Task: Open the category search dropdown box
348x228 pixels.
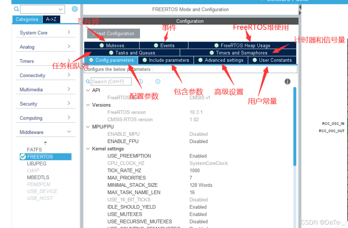Action: click(x=43, y=9)
